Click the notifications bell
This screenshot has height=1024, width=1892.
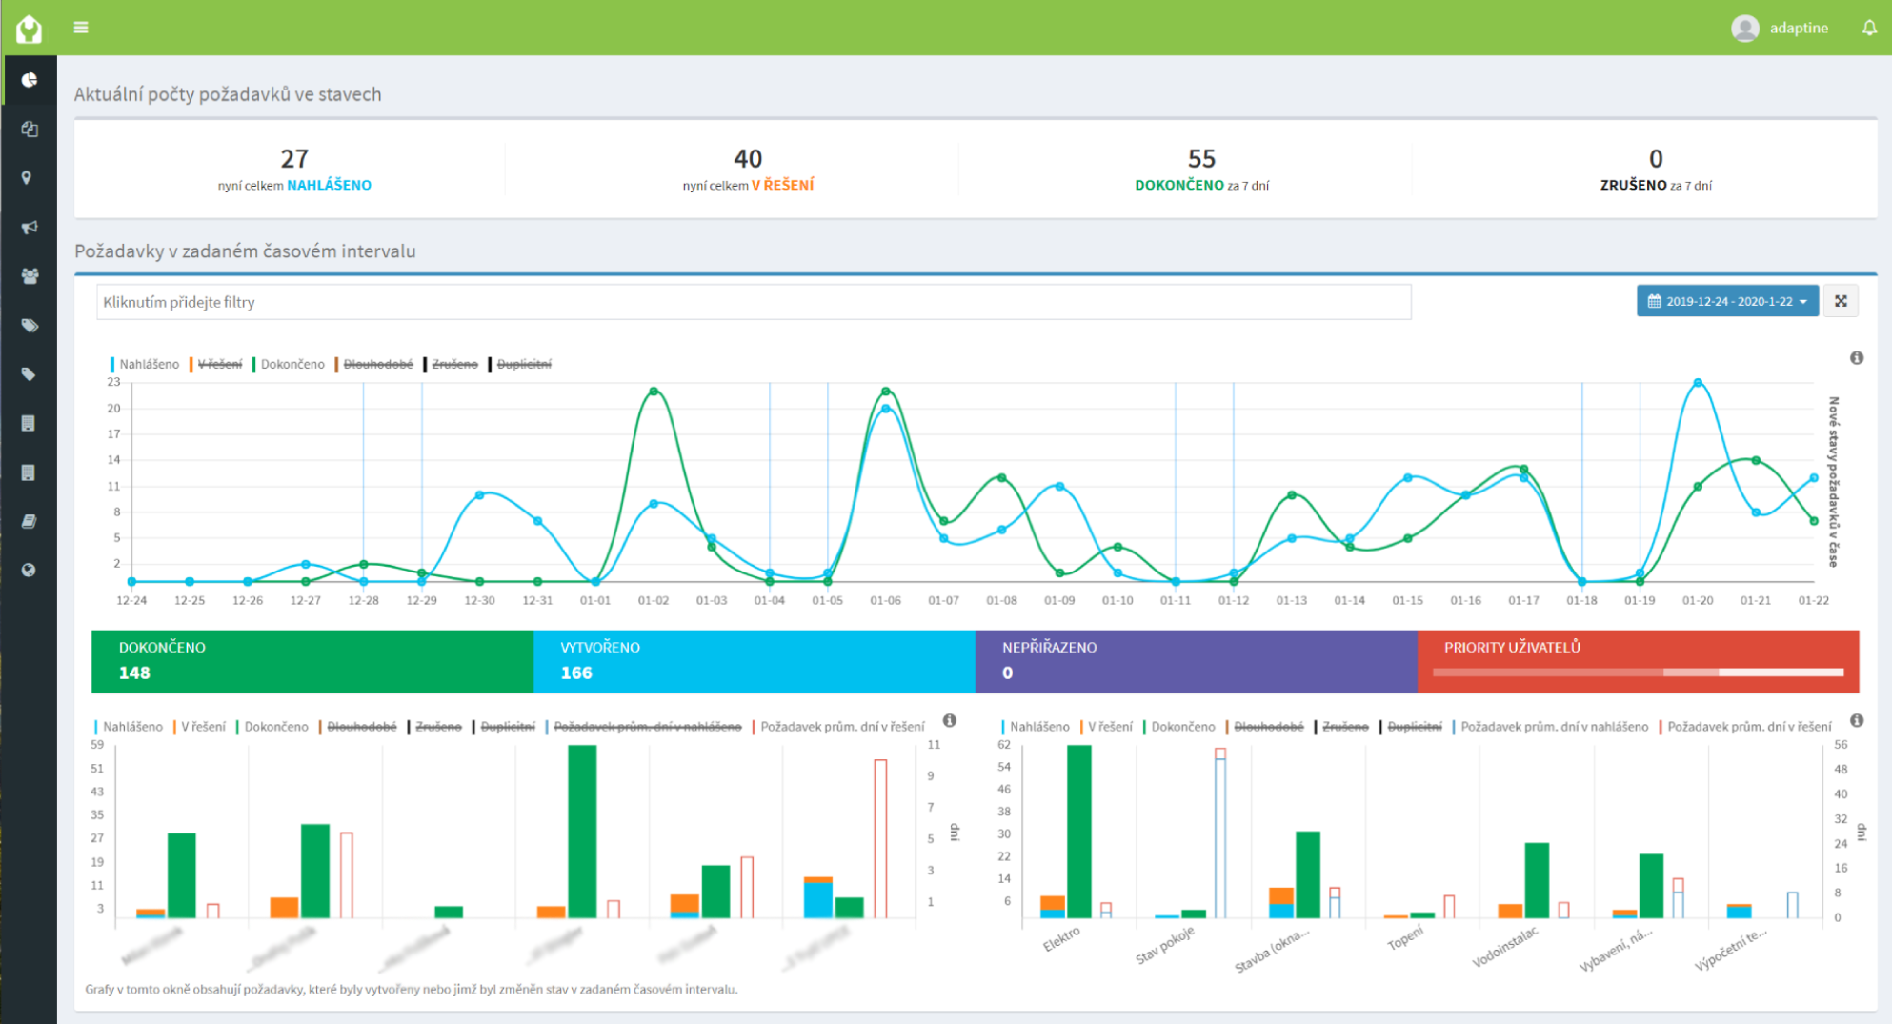tap(1865, 28)
